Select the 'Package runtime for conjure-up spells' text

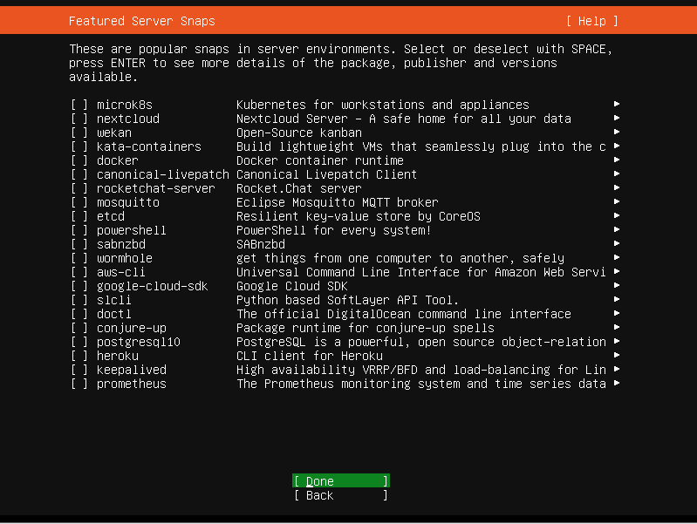pyautogui.click(x=366, y=328)
